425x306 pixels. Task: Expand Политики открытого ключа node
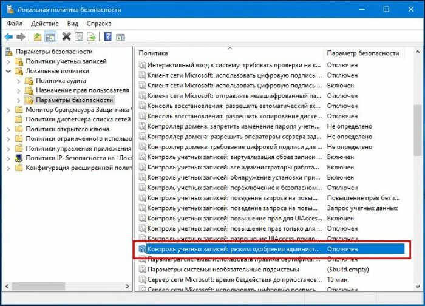click(x=8, y=129)
